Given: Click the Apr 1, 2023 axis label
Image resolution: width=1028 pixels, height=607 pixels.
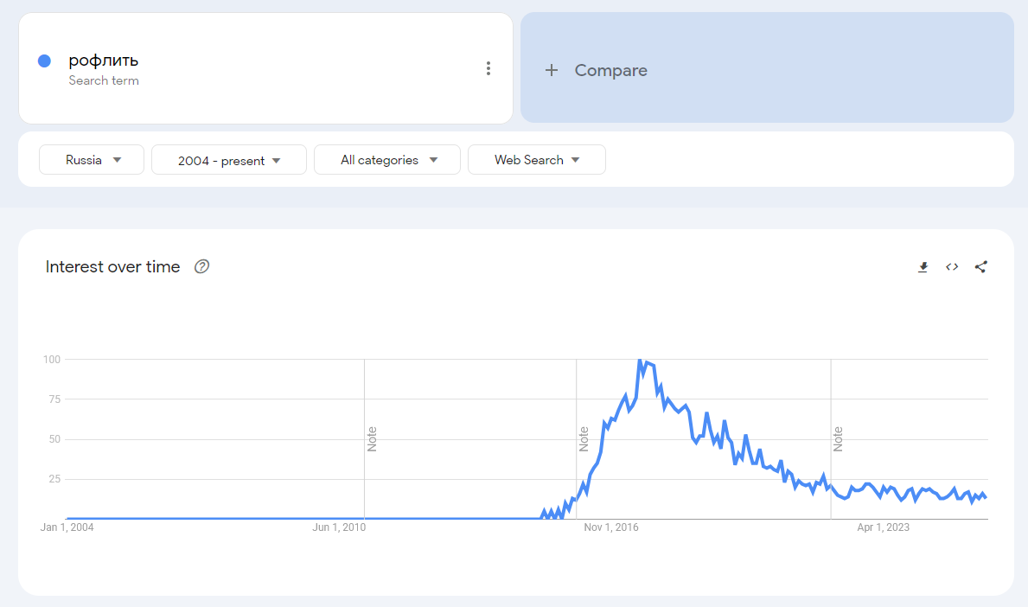Looking at the screenshot, I should pyautogui.click(x=883, y=527).
